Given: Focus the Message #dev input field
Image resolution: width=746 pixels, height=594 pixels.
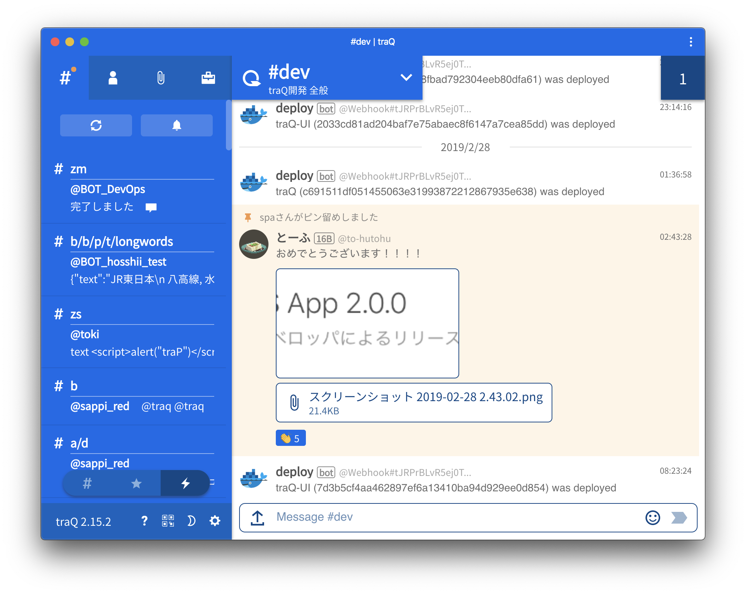Looking at the screenshot, I should pos(455,517).
